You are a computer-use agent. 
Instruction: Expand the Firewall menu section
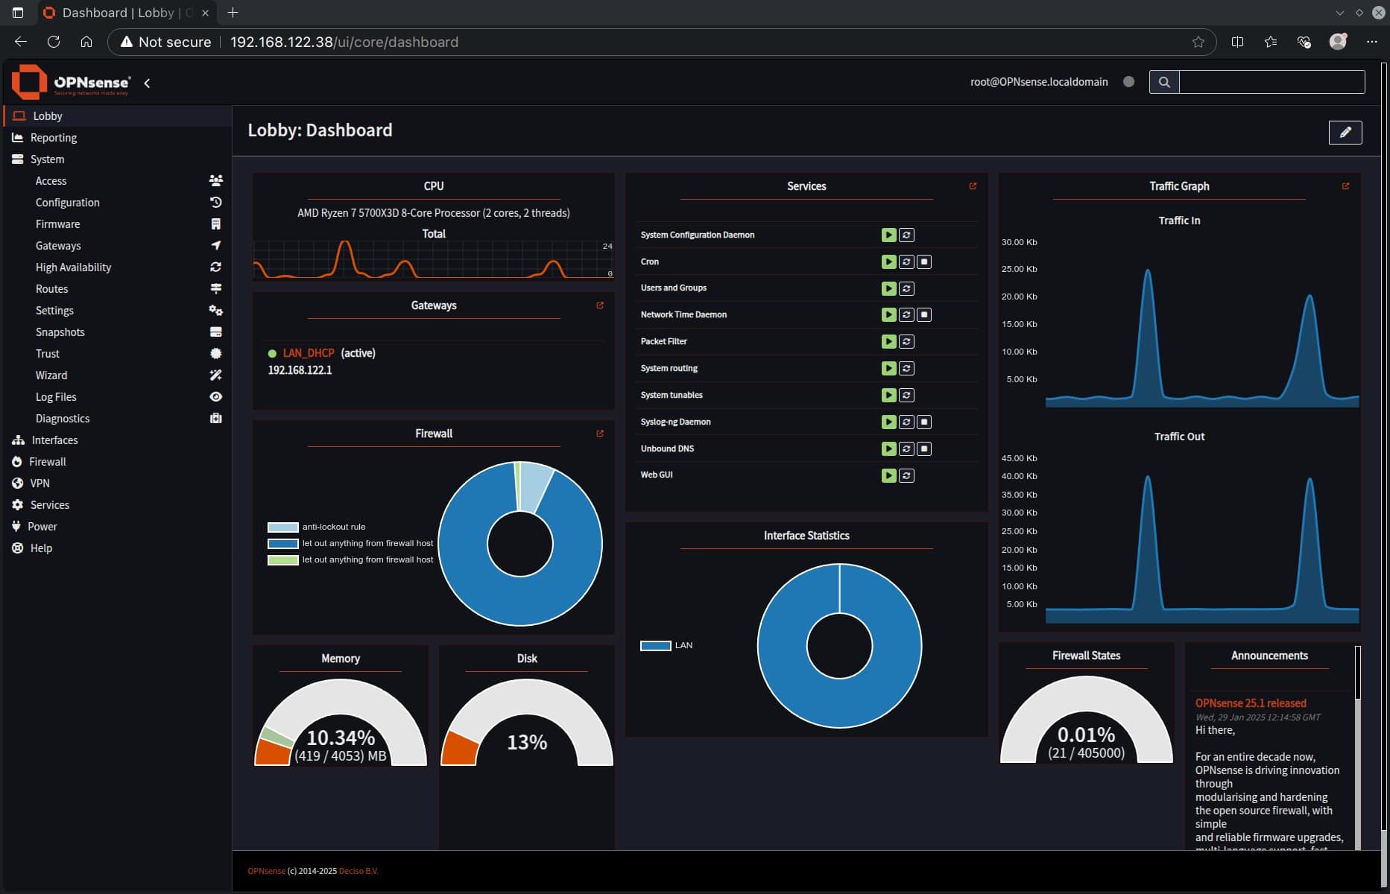(x=49, y=461)
